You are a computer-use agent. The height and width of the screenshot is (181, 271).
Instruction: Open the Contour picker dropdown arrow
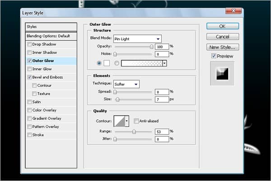tap(126, 121)
